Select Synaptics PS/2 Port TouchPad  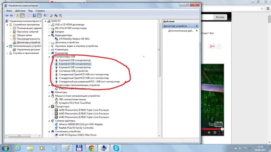(x=75, y=103)
